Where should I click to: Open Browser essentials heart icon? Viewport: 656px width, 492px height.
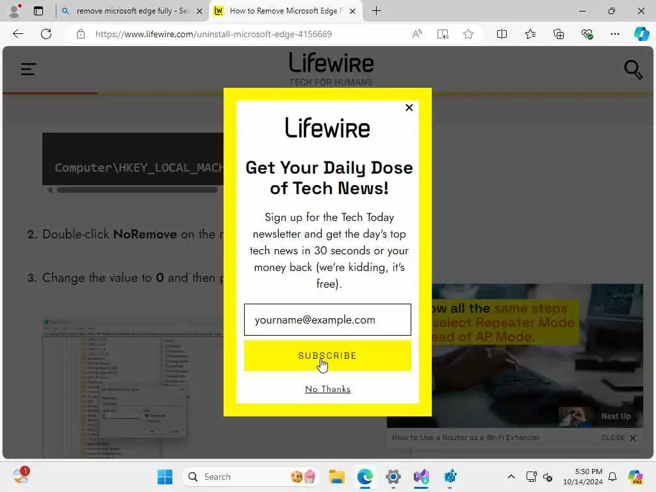pyautogui.click(x=587, y=34)
